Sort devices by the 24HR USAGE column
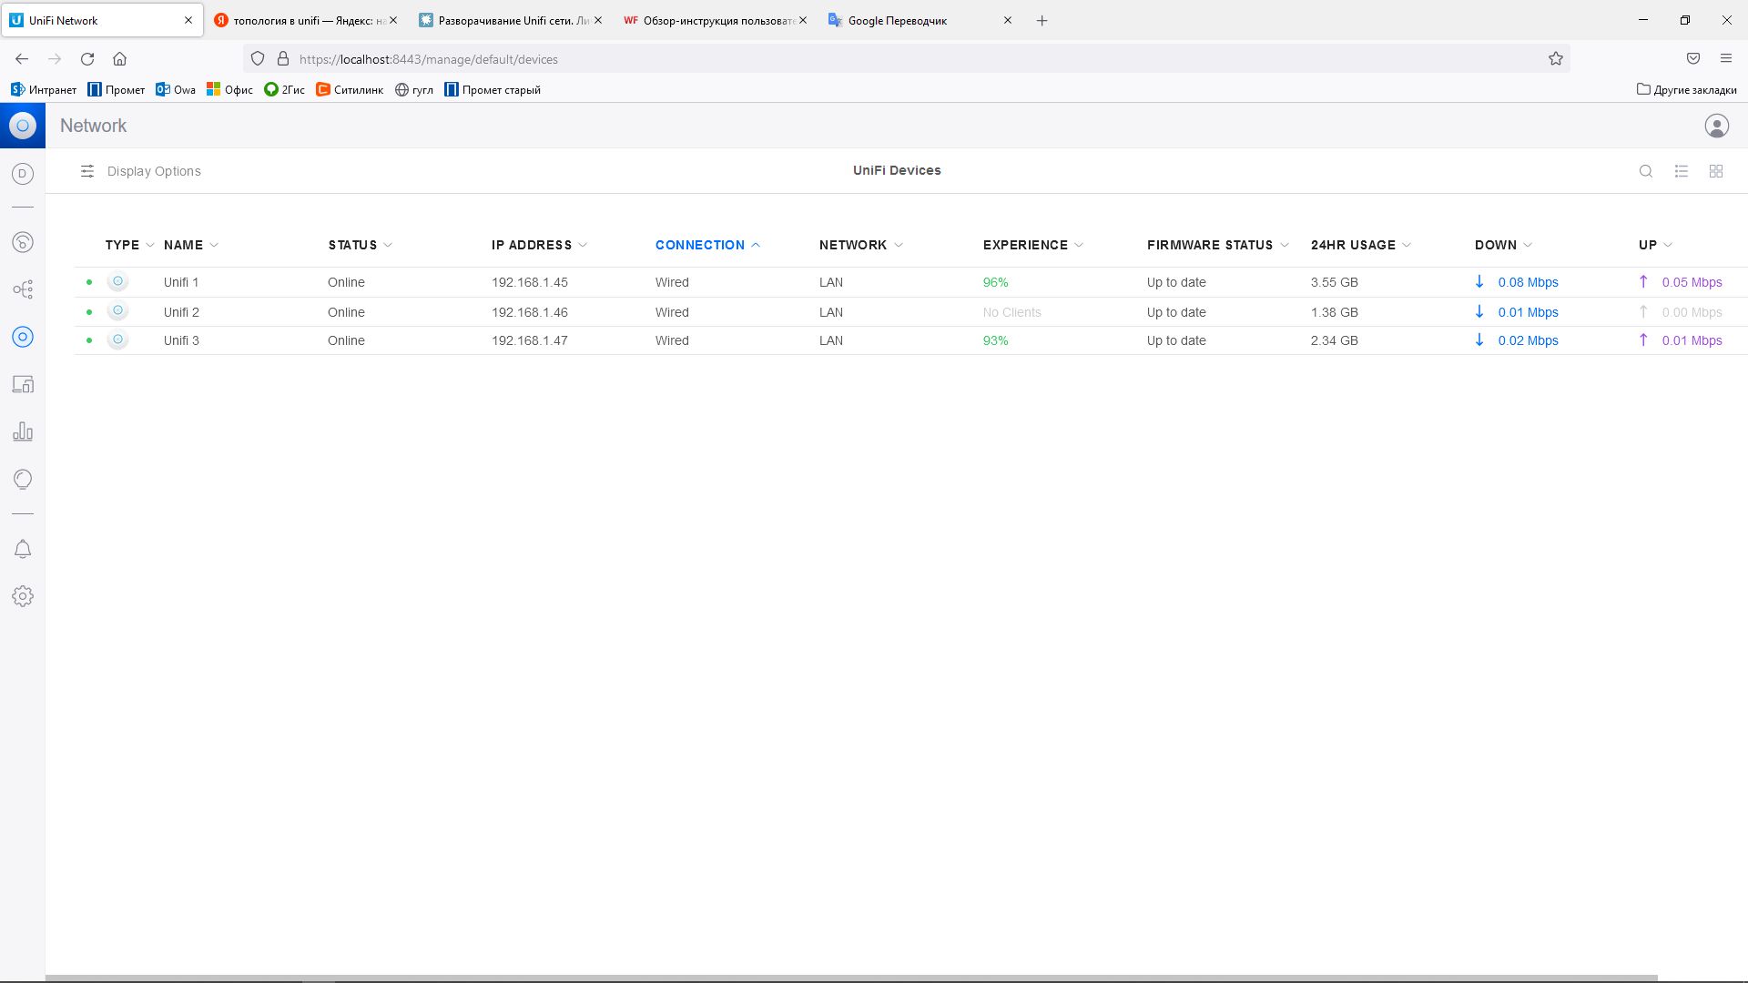Image resolution: width=1748 pixels, height=983 pixels. (x=1361, y=245)
